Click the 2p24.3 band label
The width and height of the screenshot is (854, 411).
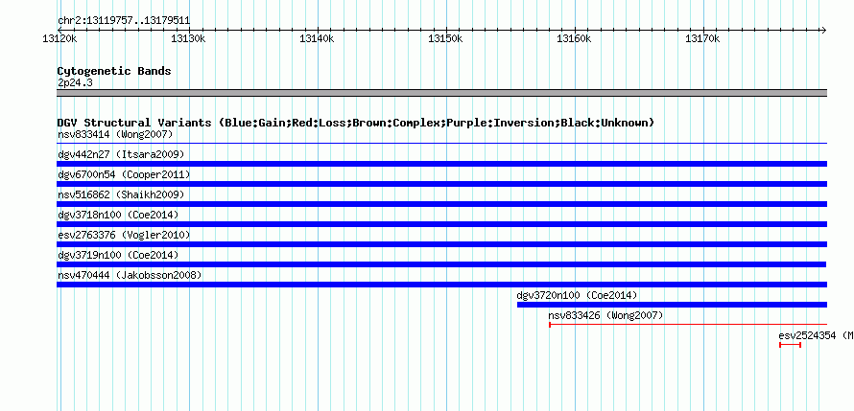coord(75,82)
